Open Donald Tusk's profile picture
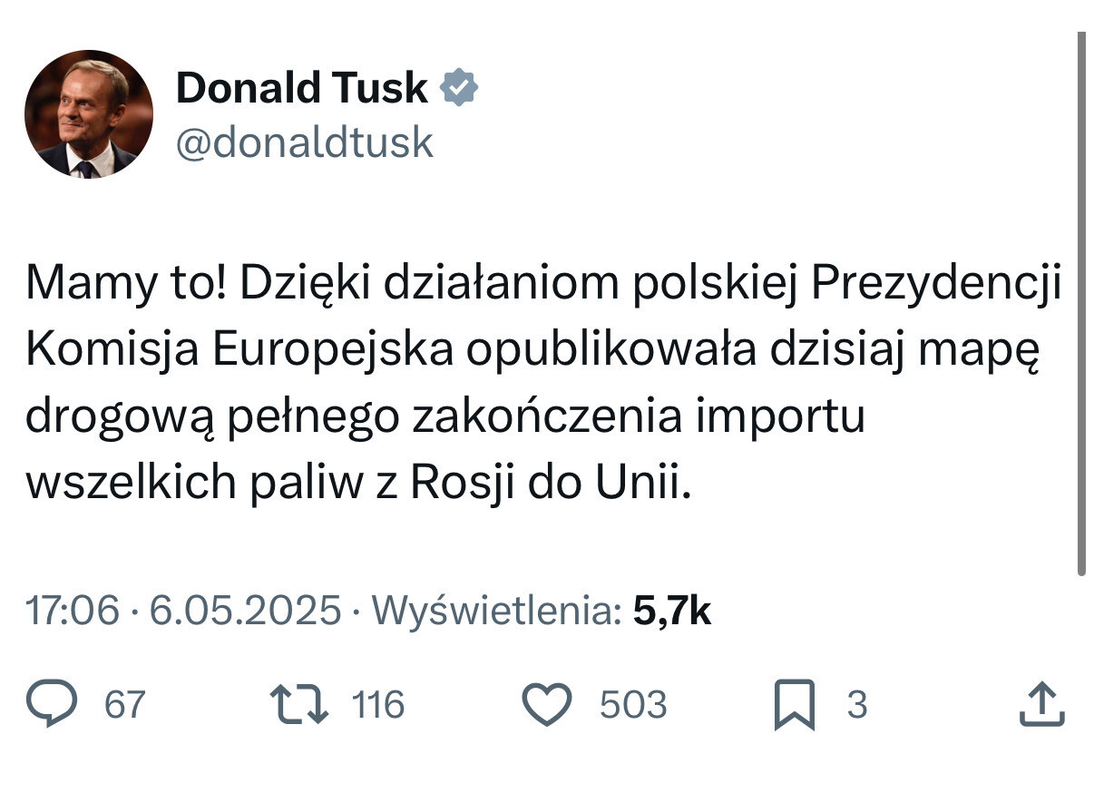This screenshot has height=793, width=1094. [x=89, y=114]
